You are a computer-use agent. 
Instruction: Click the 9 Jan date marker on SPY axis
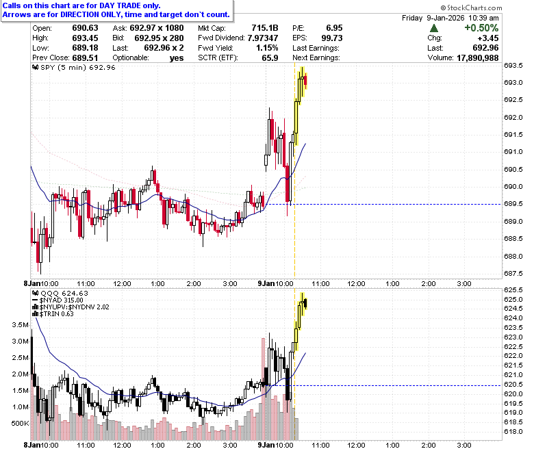click(x=266, y=283)
